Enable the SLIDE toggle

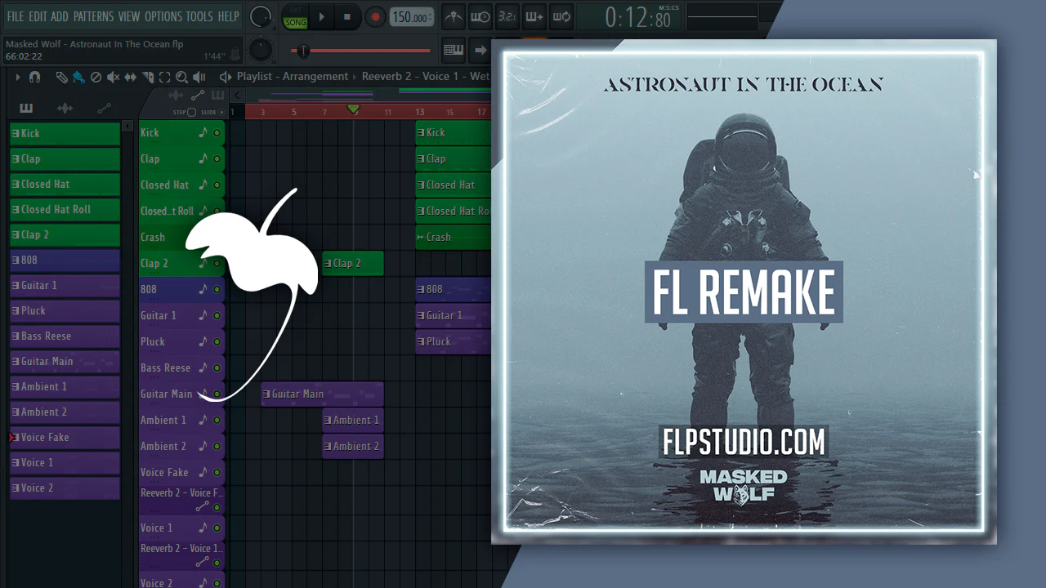221,112
